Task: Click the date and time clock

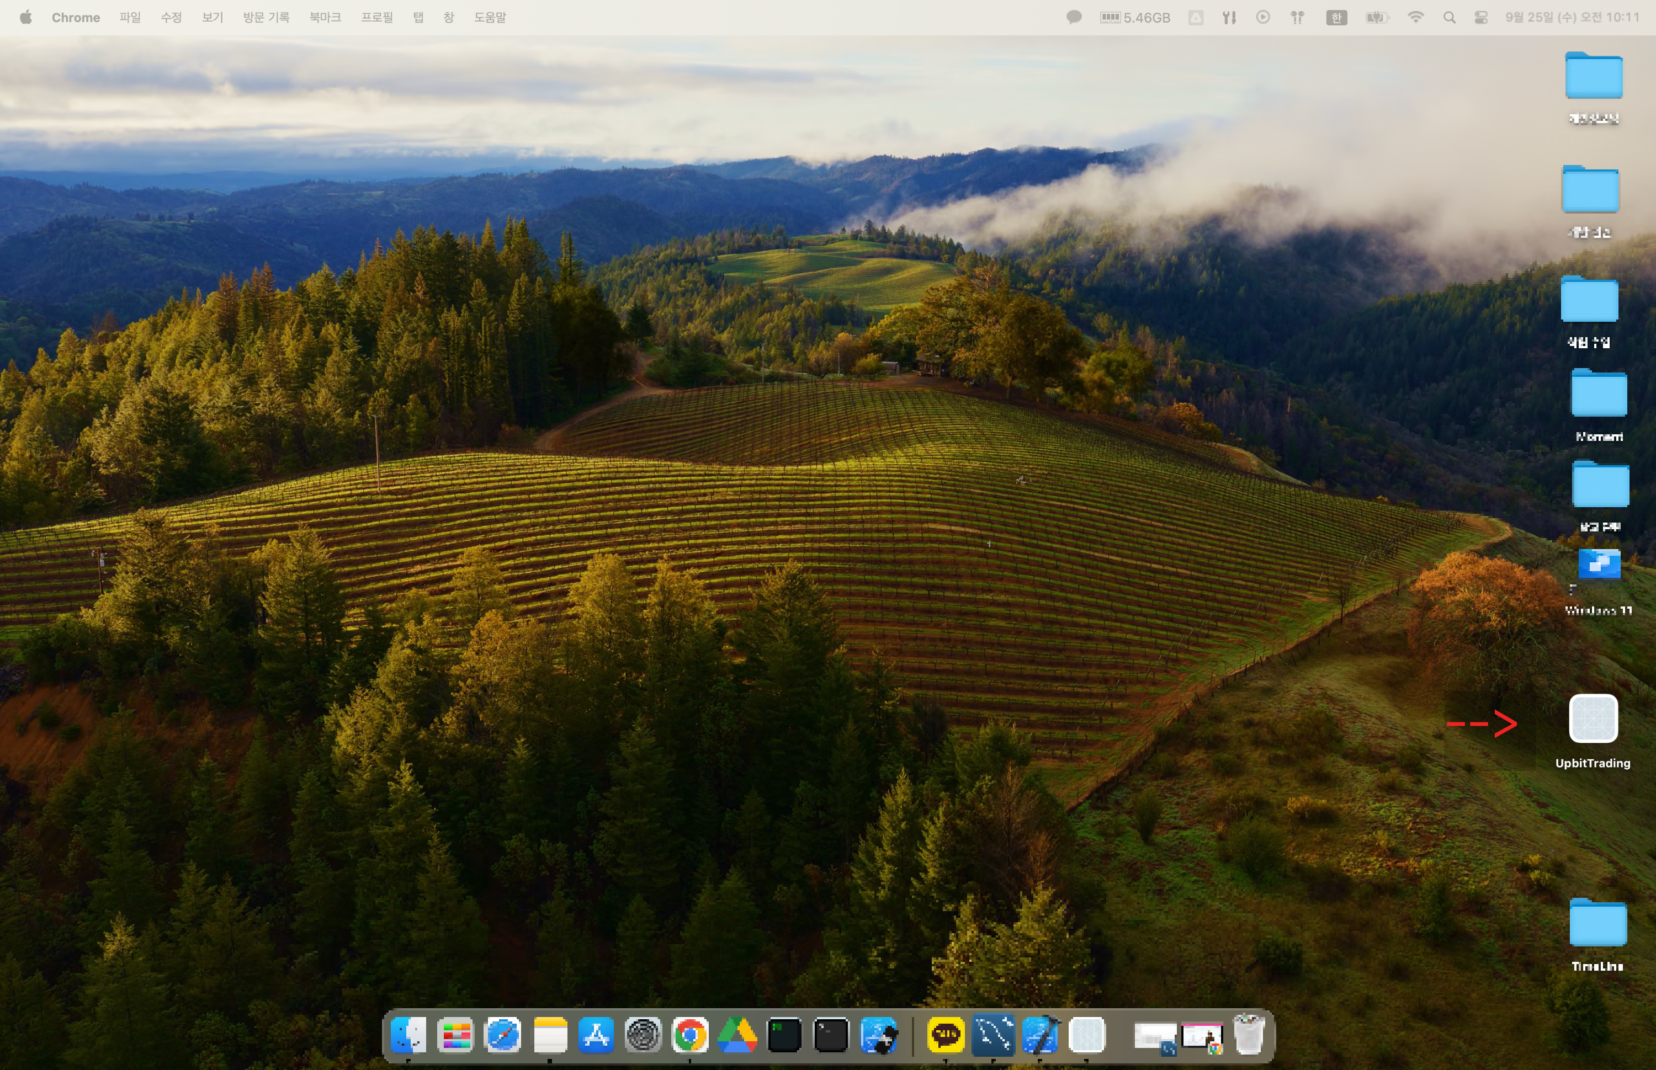Action: [1572, 17]
